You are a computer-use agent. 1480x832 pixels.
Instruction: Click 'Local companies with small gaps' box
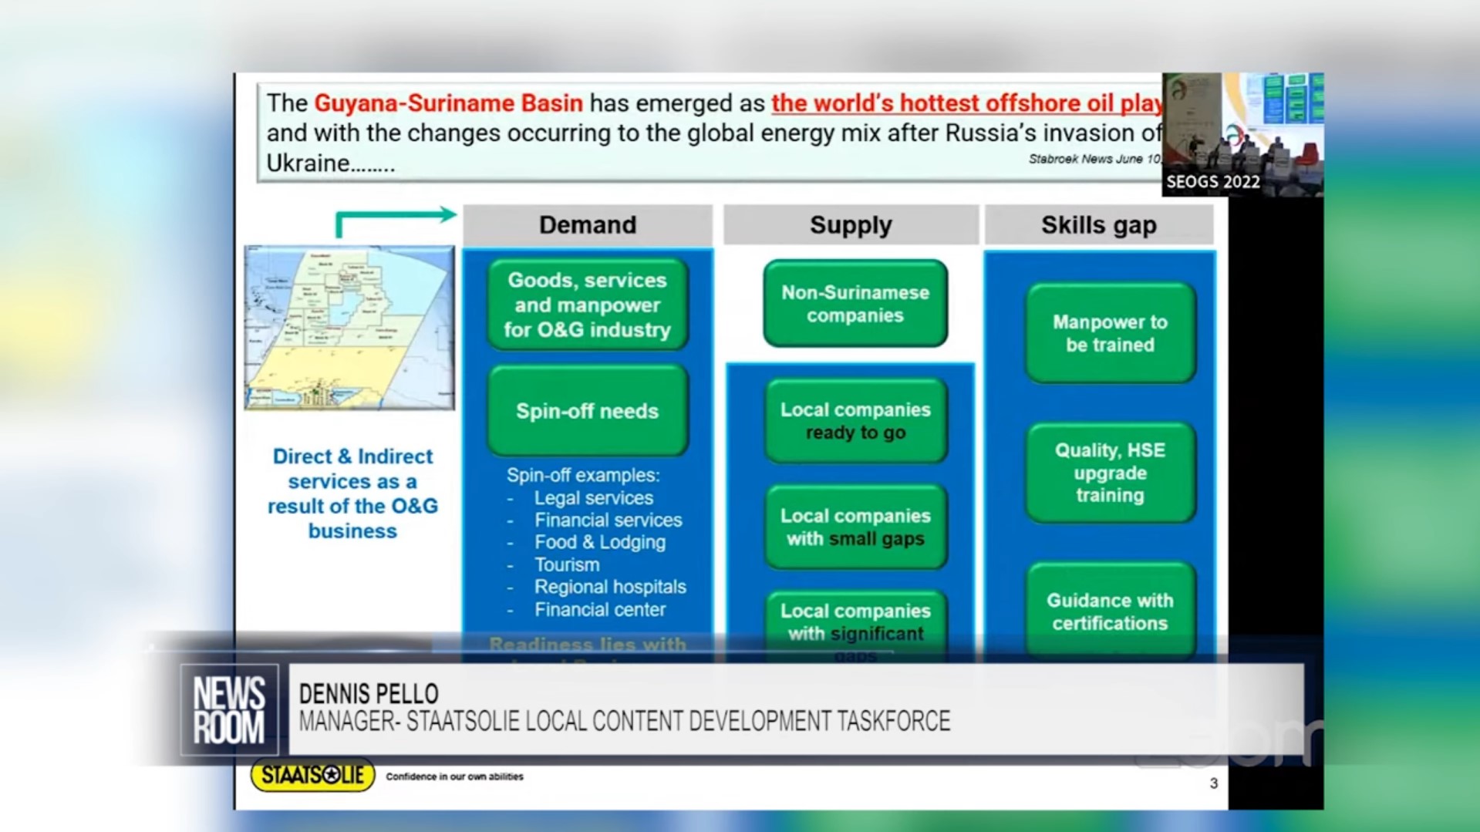(855, 527)
